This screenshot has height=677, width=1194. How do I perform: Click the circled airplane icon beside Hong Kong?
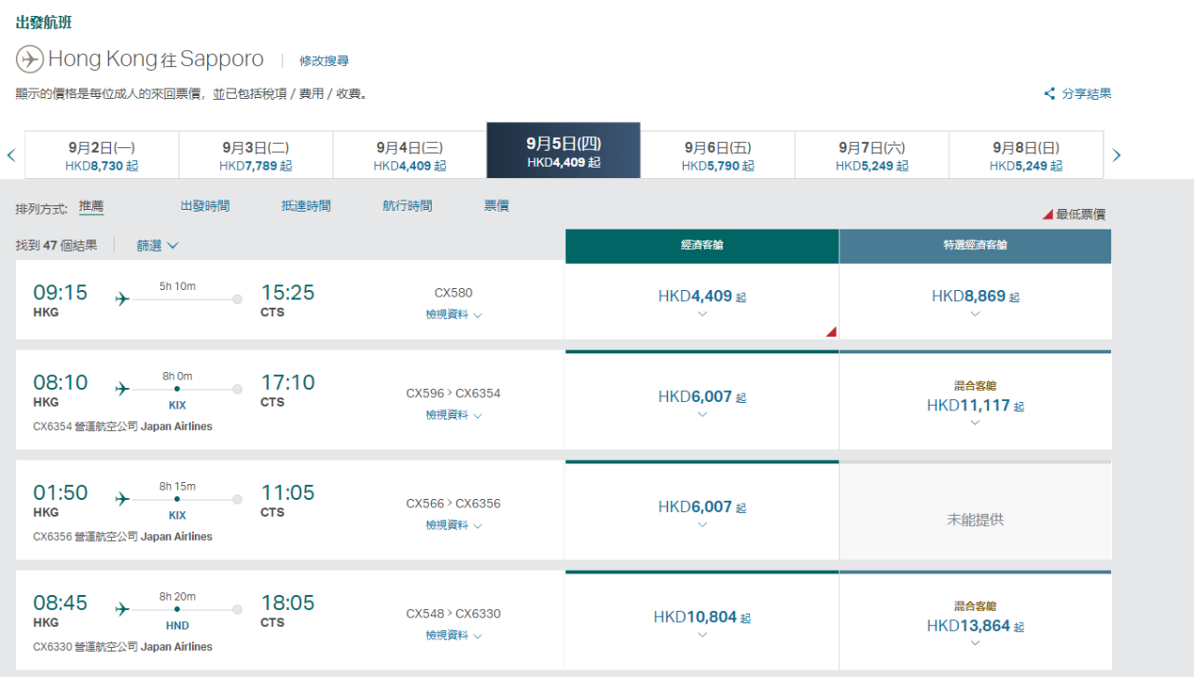pos(30,59)
